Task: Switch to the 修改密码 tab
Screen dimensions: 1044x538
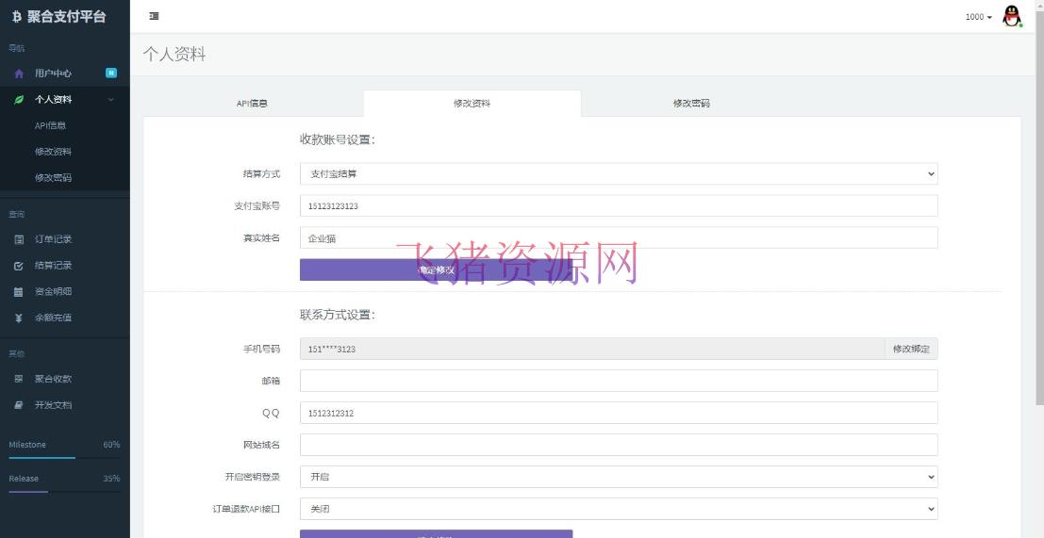Action: tap(691, 104)
